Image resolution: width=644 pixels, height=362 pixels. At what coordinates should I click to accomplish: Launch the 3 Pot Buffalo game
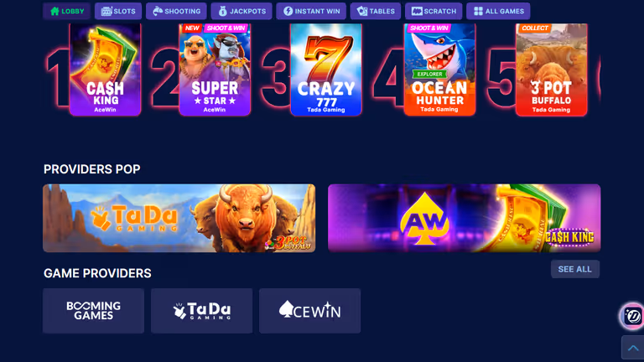(551, 70)
